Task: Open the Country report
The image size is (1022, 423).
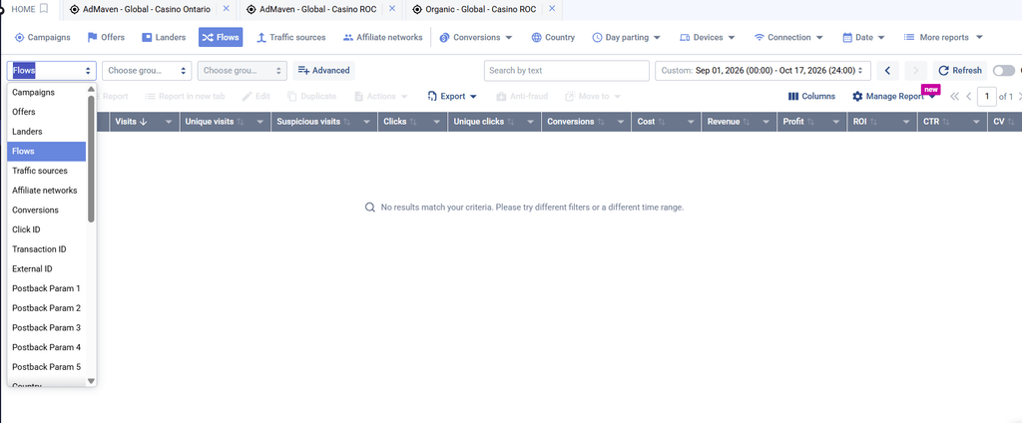Action: pyautogui.click(x=553, y=37)
